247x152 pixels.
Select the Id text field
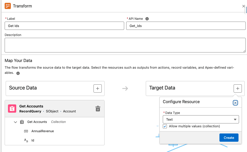click(x=33, y=140)
